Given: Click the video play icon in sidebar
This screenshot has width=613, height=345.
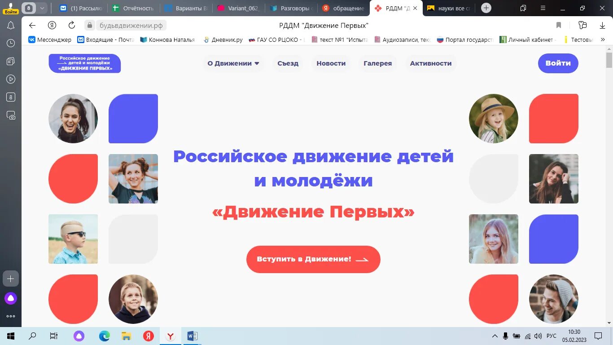Looking at the screenshot, I should (x=11, y=79).
